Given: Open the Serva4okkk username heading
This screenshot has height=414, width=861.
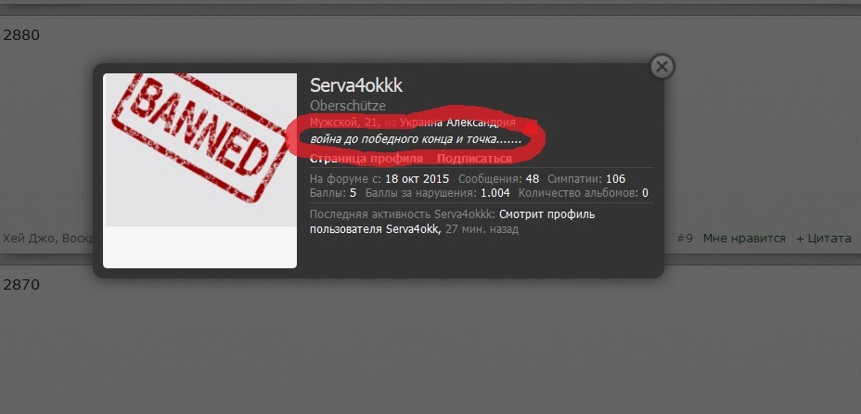Looking at the screenshot, I should click(x=356, y=85).
